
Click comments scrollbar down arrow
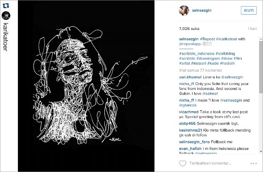pyautogui.click(x=261, y=152)
